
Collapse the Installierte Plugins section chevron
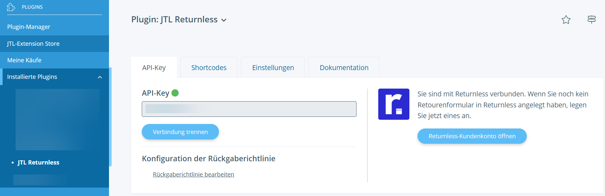(x=100, y=77)
